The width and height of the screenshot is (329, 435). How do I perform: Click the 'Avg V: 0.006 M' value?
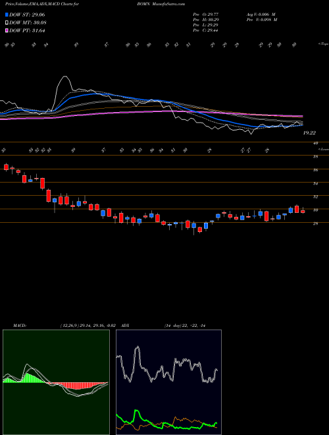coord(261,14)
